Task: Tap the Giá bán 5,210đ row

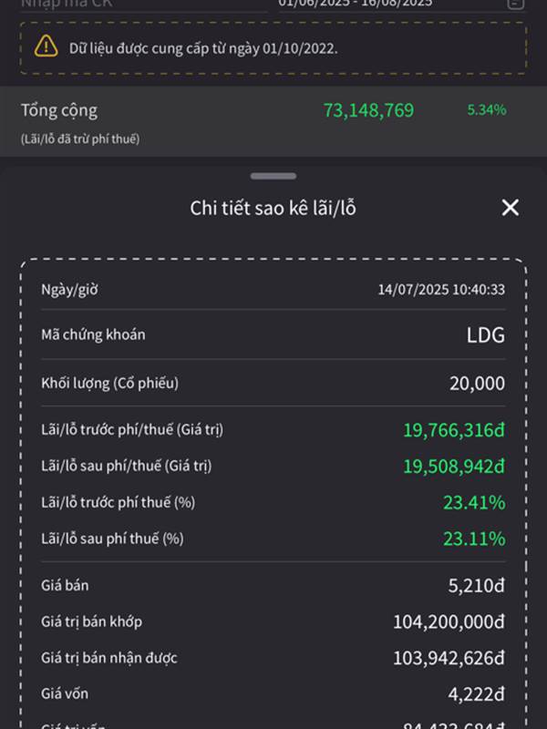Action: (x=273, y=585)
